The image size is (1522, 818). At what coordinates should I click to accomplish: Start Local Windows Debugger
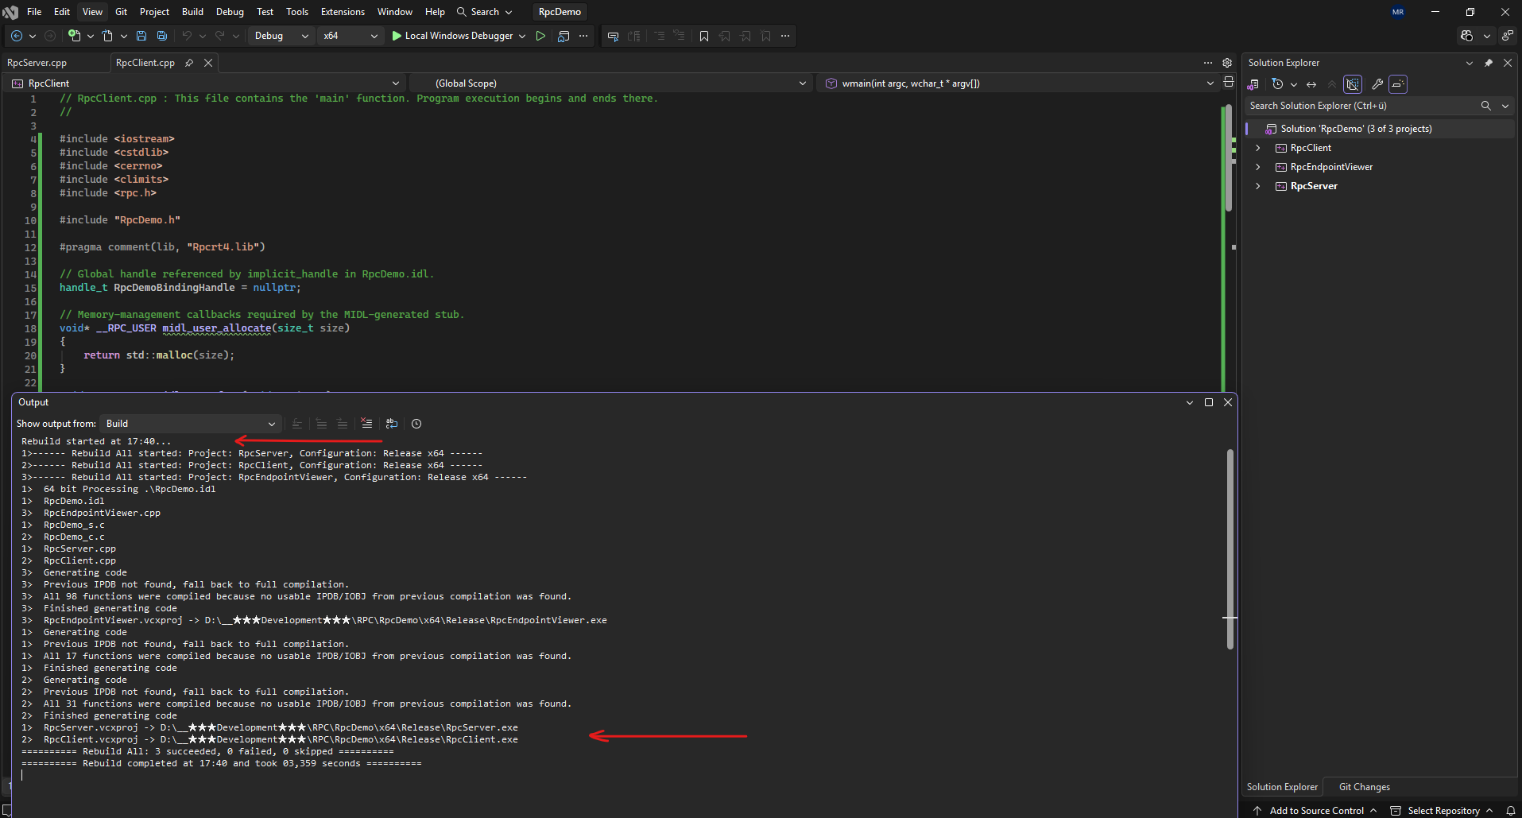pyautogui.click(x=452, y=36)
